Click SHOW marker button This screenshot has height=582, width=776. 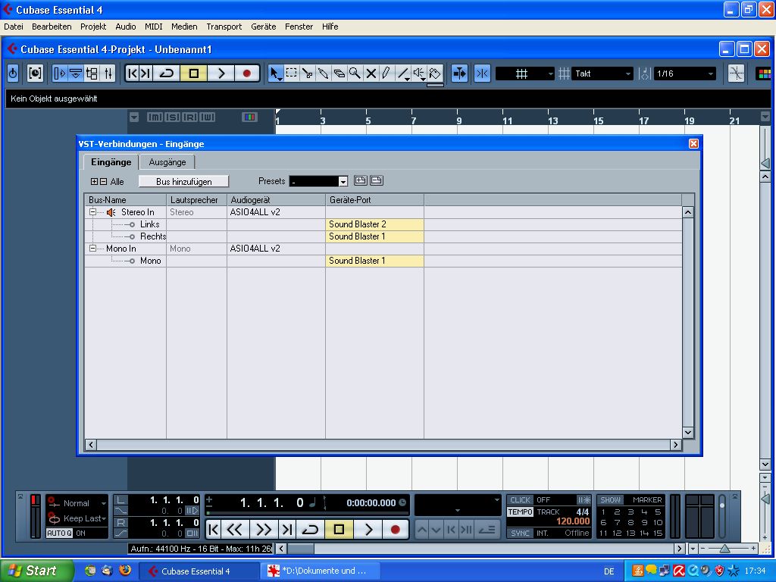point(610,500)
